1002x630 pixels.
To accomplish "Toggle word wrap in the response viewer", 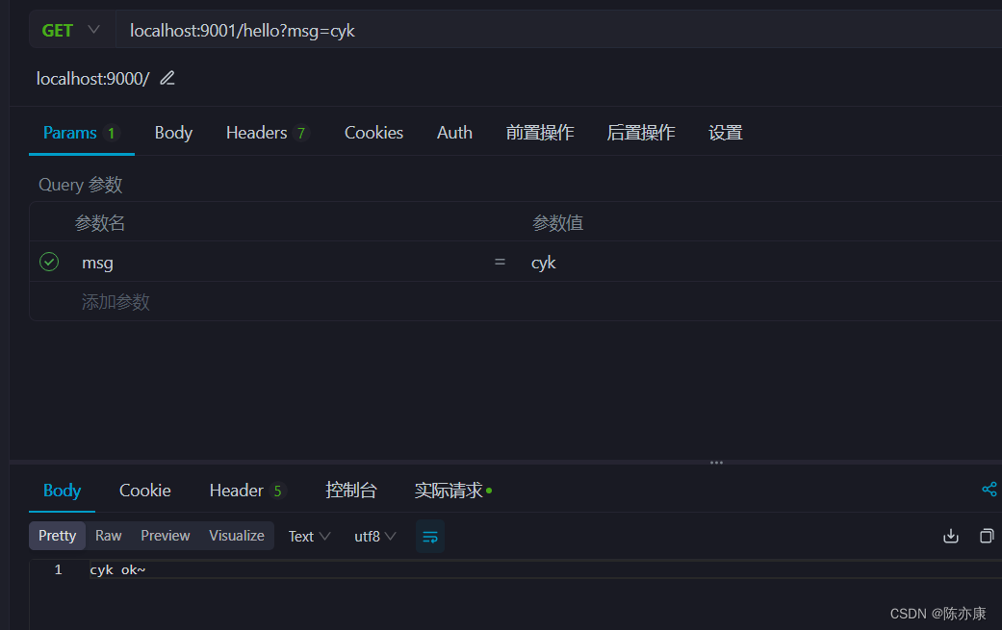I will point(429,536).
